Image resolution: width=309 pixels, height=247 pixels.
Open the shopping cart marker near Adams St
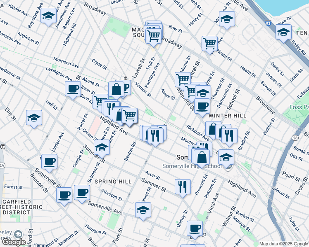click(183, 79)
